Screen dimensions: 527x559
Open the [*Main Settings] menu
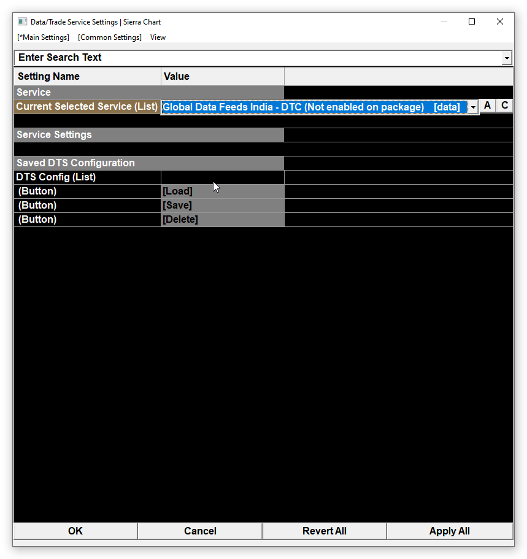point(43,37)
